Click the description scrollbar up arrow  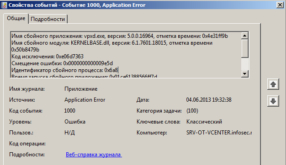click(x=244, y=36)
